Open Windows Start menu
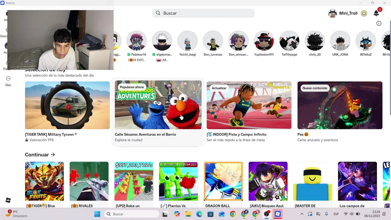 (x=97, y=214)
